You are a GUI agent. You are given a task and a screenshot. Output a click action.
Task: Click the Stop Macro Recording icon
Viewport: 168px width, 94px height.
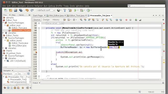(130, 20)
